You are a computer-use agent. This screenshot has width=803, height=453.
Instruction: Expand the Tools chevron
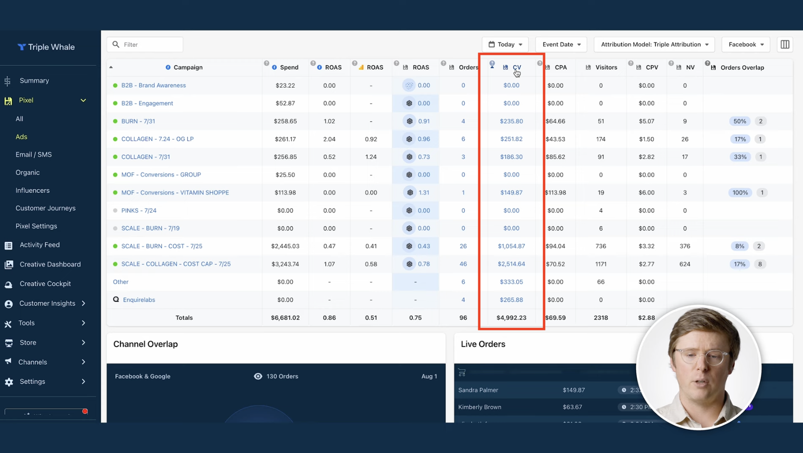[x=83, y=323]
